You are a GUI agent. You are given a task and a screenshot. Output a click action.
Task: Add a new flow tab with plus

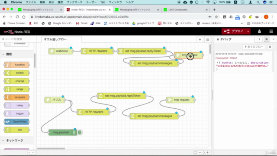click(200, 39)
